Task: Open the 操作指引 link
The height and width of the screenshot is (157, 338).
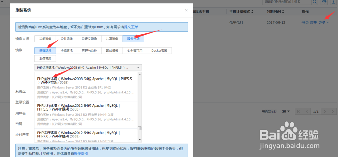Action: (81, 153)
